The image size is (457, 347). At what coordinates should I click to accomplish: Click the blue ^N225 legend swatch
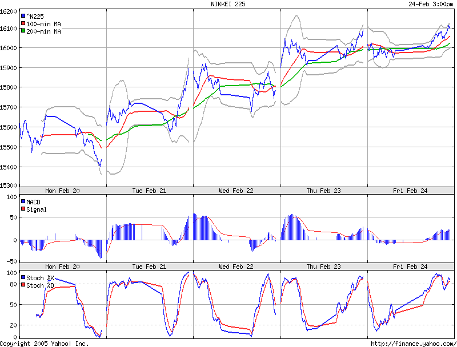coord(23,16)
